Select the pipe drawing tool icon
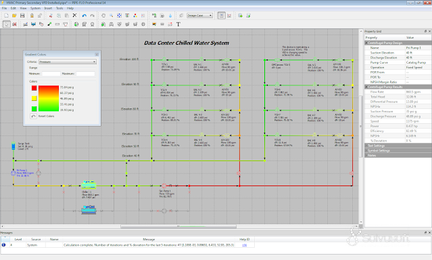Image resolution: width=432 pixels, height=260 pixels. click(25, 24)
